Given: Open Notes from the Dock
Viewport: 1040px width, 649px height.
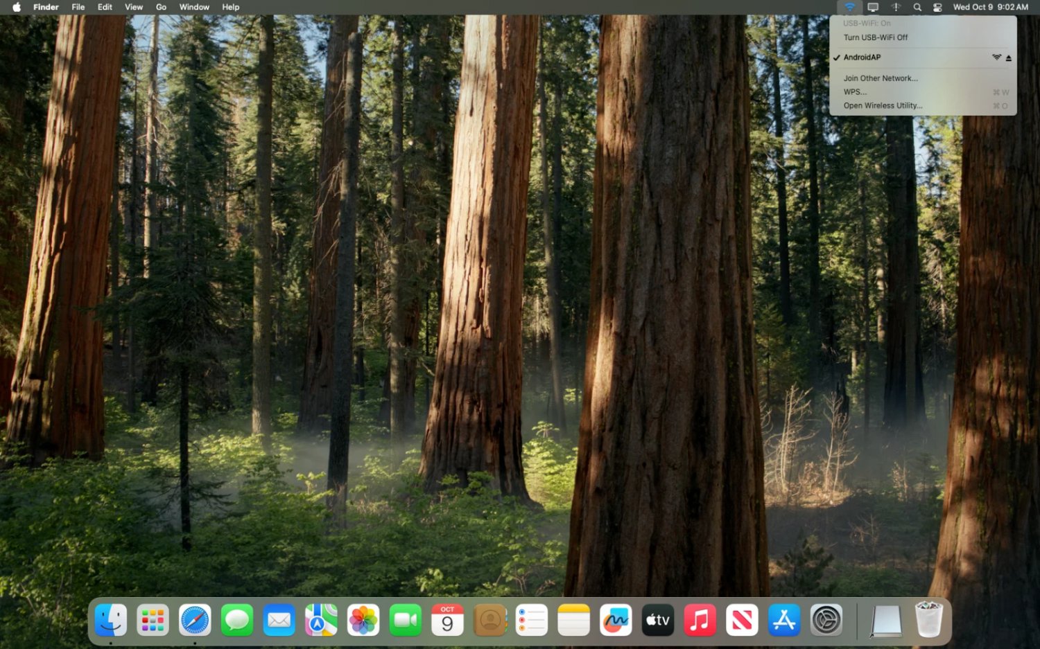Looking at the screenshot, I should 573,619.
